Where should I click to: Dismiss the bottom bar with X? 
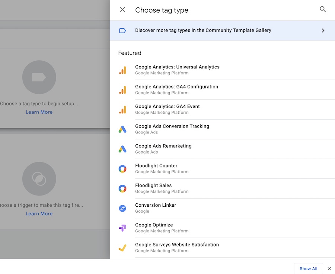[x=329, y=269]
